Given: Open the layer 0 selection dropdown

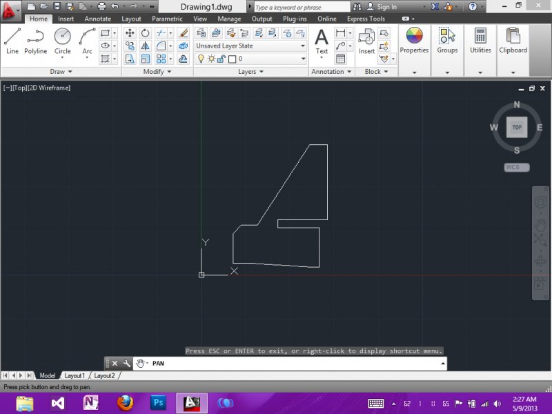Looking at the screenshot, I should (x=304, y=59).
